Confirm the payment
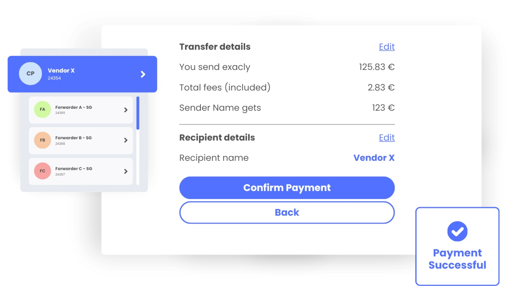The image size is (514, 286). 287,187
